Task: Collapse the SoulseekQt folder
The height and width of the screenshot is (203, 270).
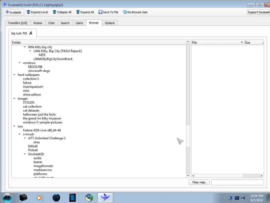Action: [x=25, y=154]
